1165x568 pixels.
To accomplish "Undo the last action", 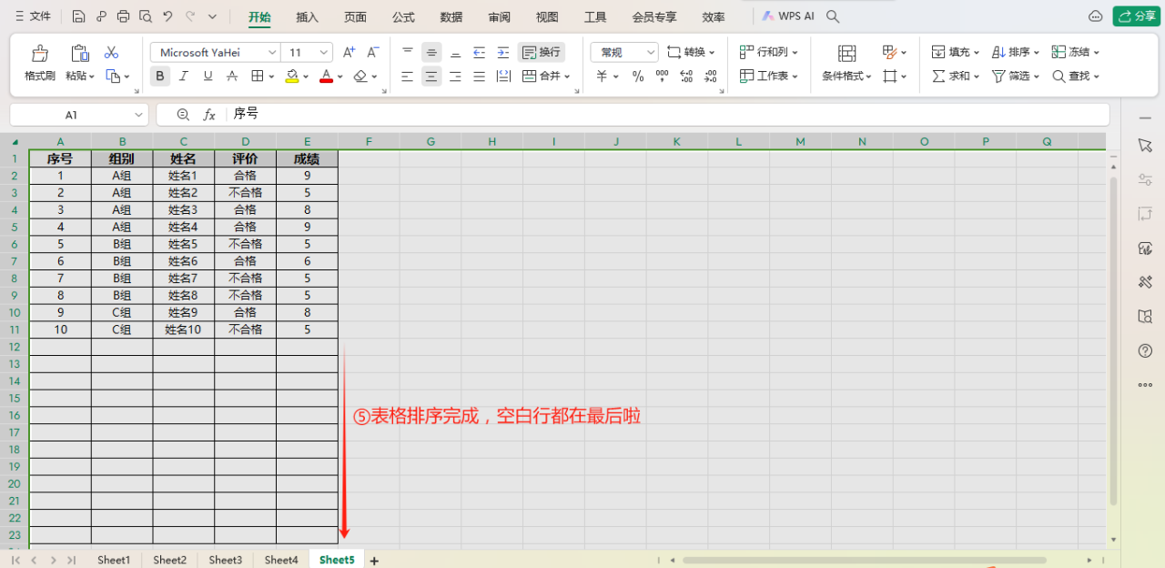I will pos(167,16).
